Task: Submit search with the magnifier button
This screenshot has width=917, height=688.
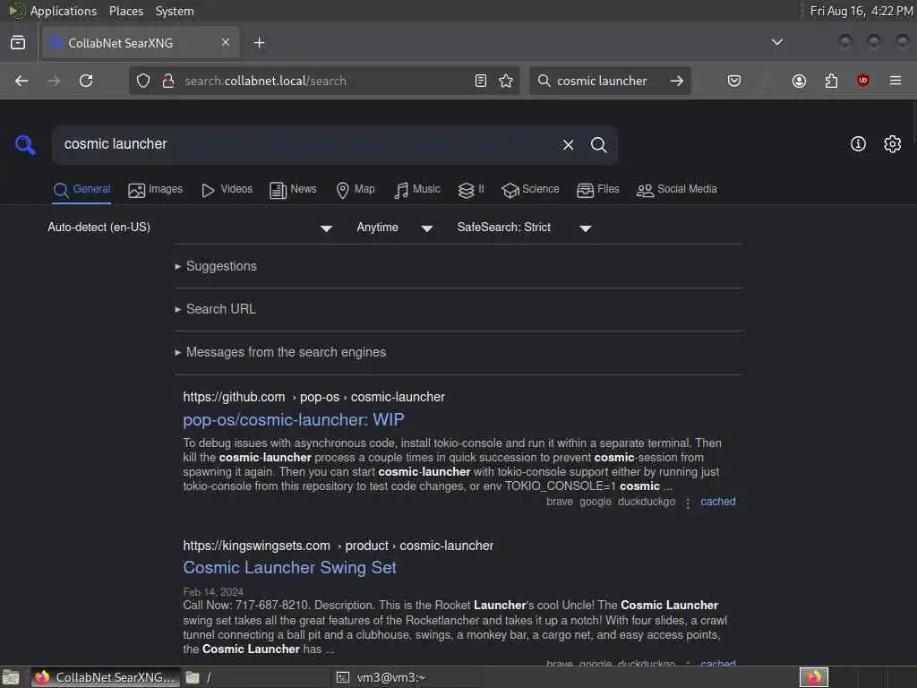Action: pos(598,144)
